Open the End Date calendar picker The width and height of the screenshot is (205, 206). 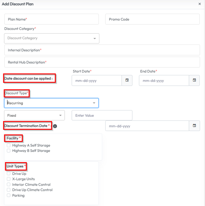point(194,80)
